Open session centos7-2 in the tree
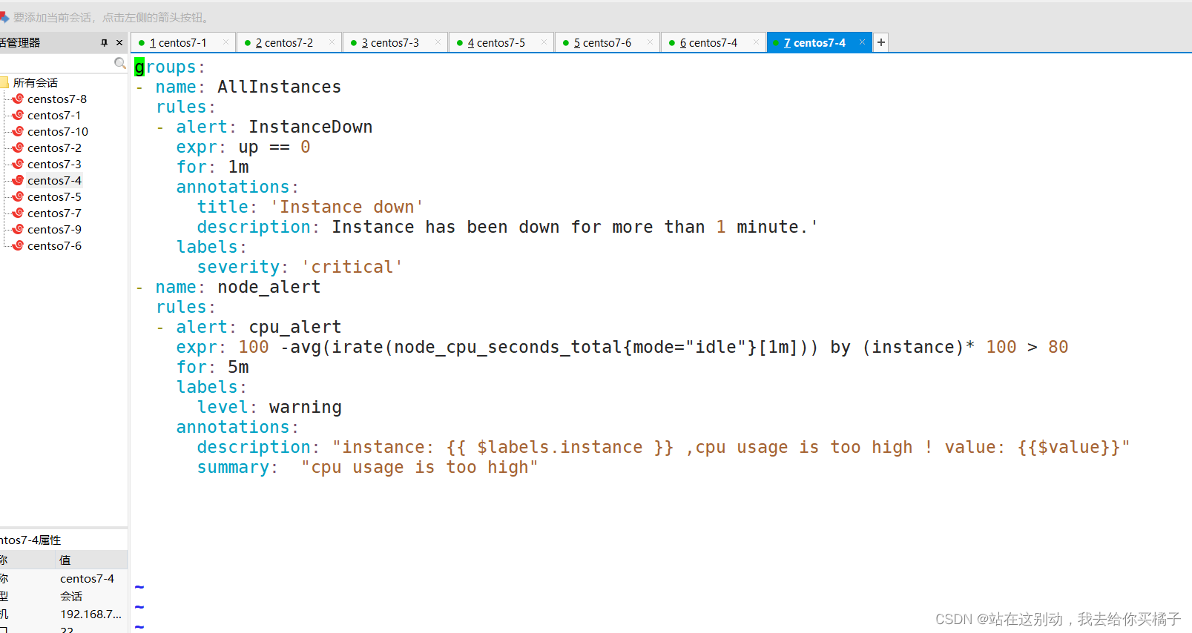This screenshot has width=1192, height=633. coord(54,148)
